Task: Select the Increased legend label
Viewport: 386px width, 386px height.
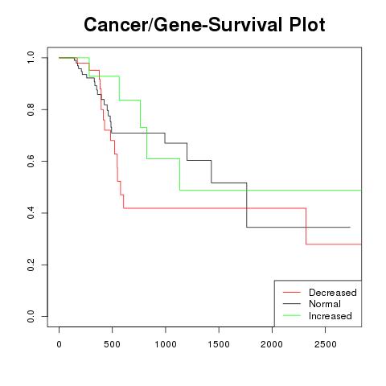Action: coord(331,316)
